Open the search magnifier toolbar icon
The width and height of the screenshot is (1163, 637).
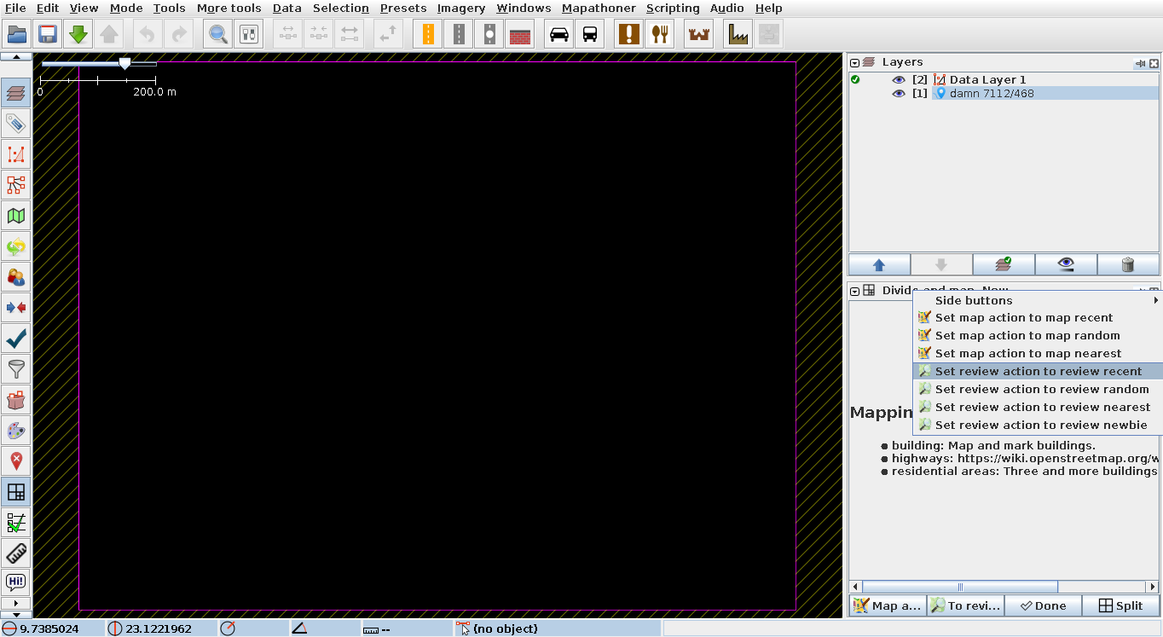pos(219,34)
